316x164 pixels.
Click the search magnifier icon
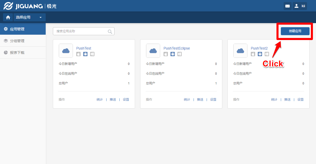[x=110, y=32]
